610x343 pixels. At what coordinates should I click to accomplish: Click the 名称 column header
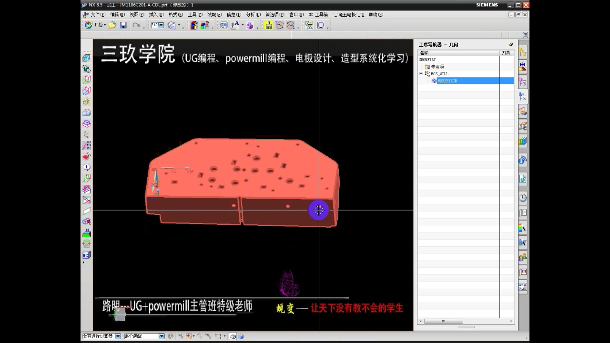[x=459, y=53]
